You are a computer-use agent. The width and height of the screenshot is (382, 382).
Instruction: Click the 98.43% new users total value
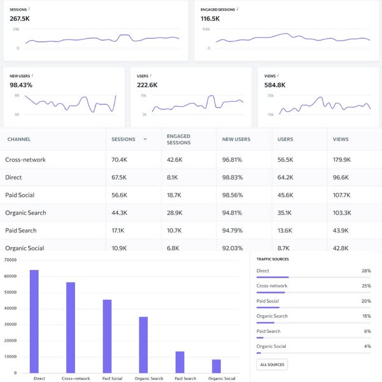point(21,85)
